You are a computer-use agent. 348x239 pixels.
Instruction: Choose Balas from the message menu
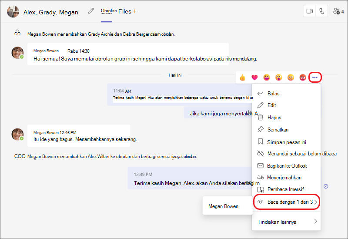[286, 94]
